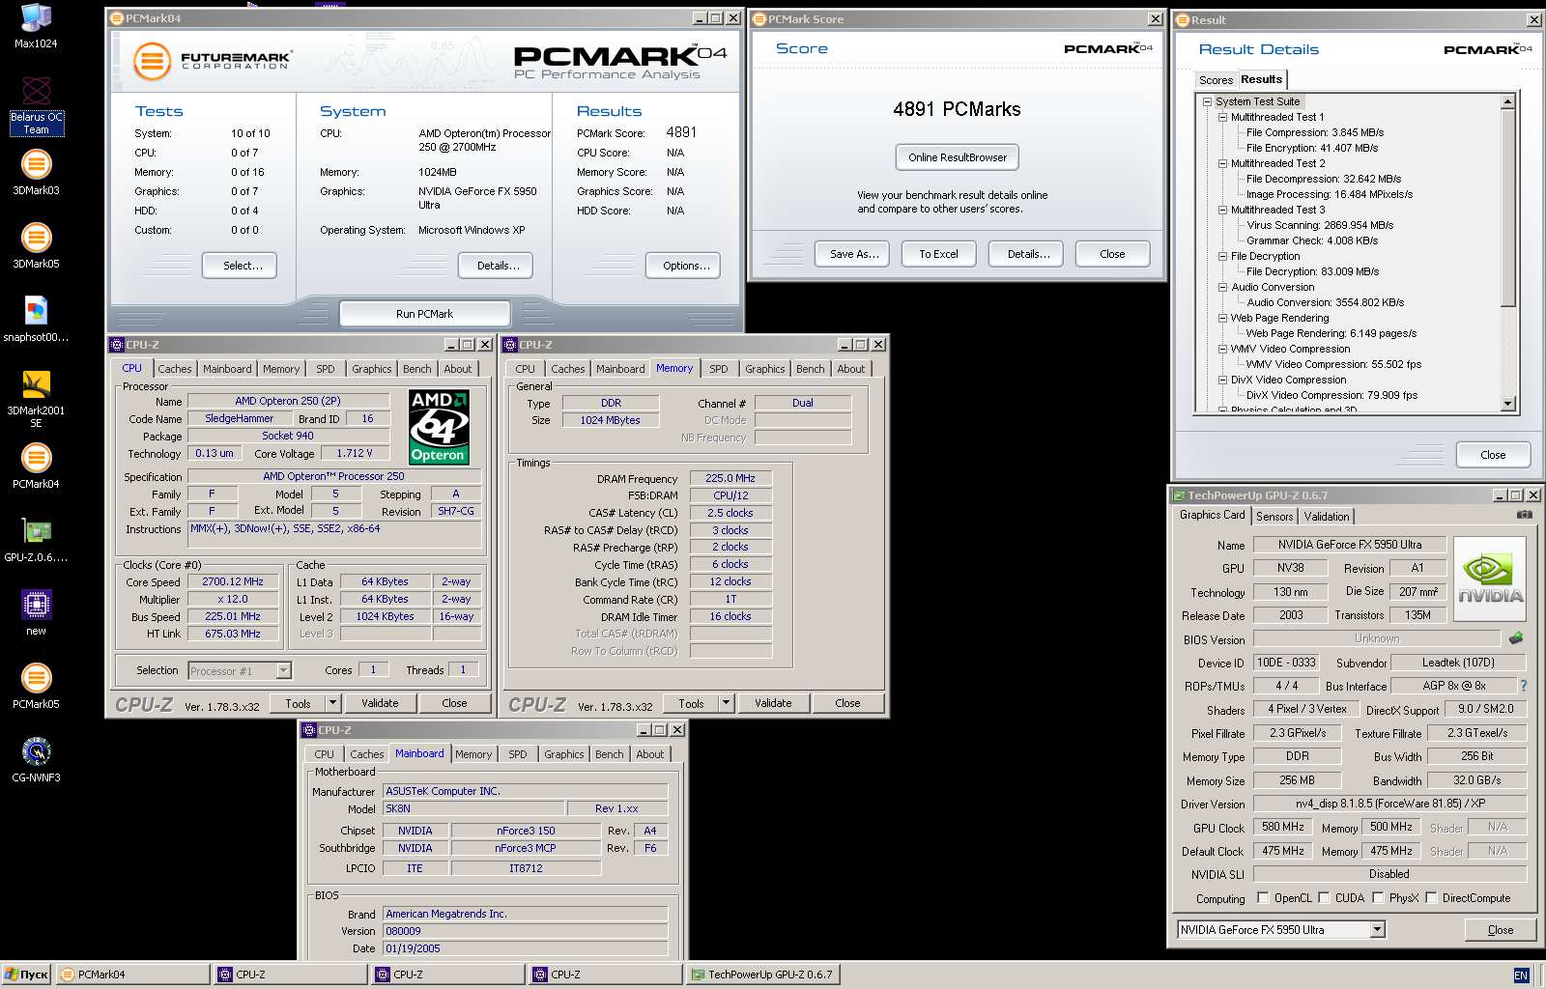Switch to Scores tab in Result Details
The image size is (1546, 989).
(x=1216, y=80)
